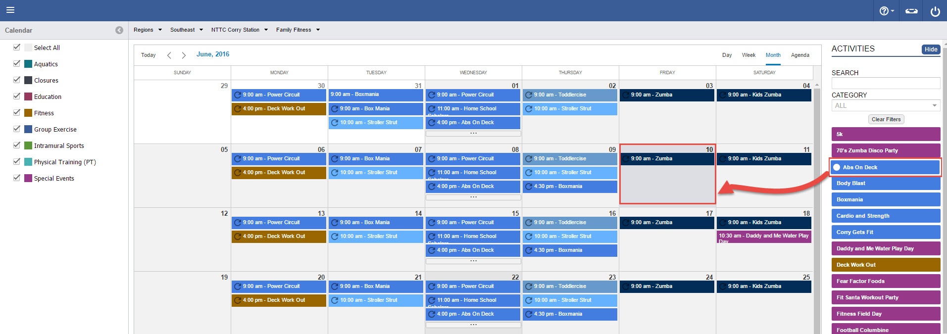Open the Family Fitness dropdown
Image resolution: width=947 pixels, height=334 pixels.
pos(298,30)
